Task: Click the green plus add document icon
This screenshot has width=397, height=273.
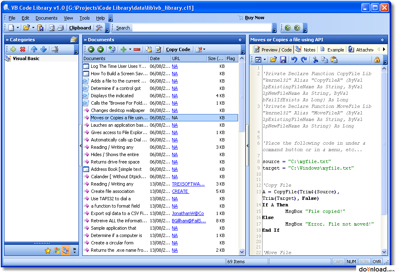Action: pyautogui.click(x=123, y=49)
